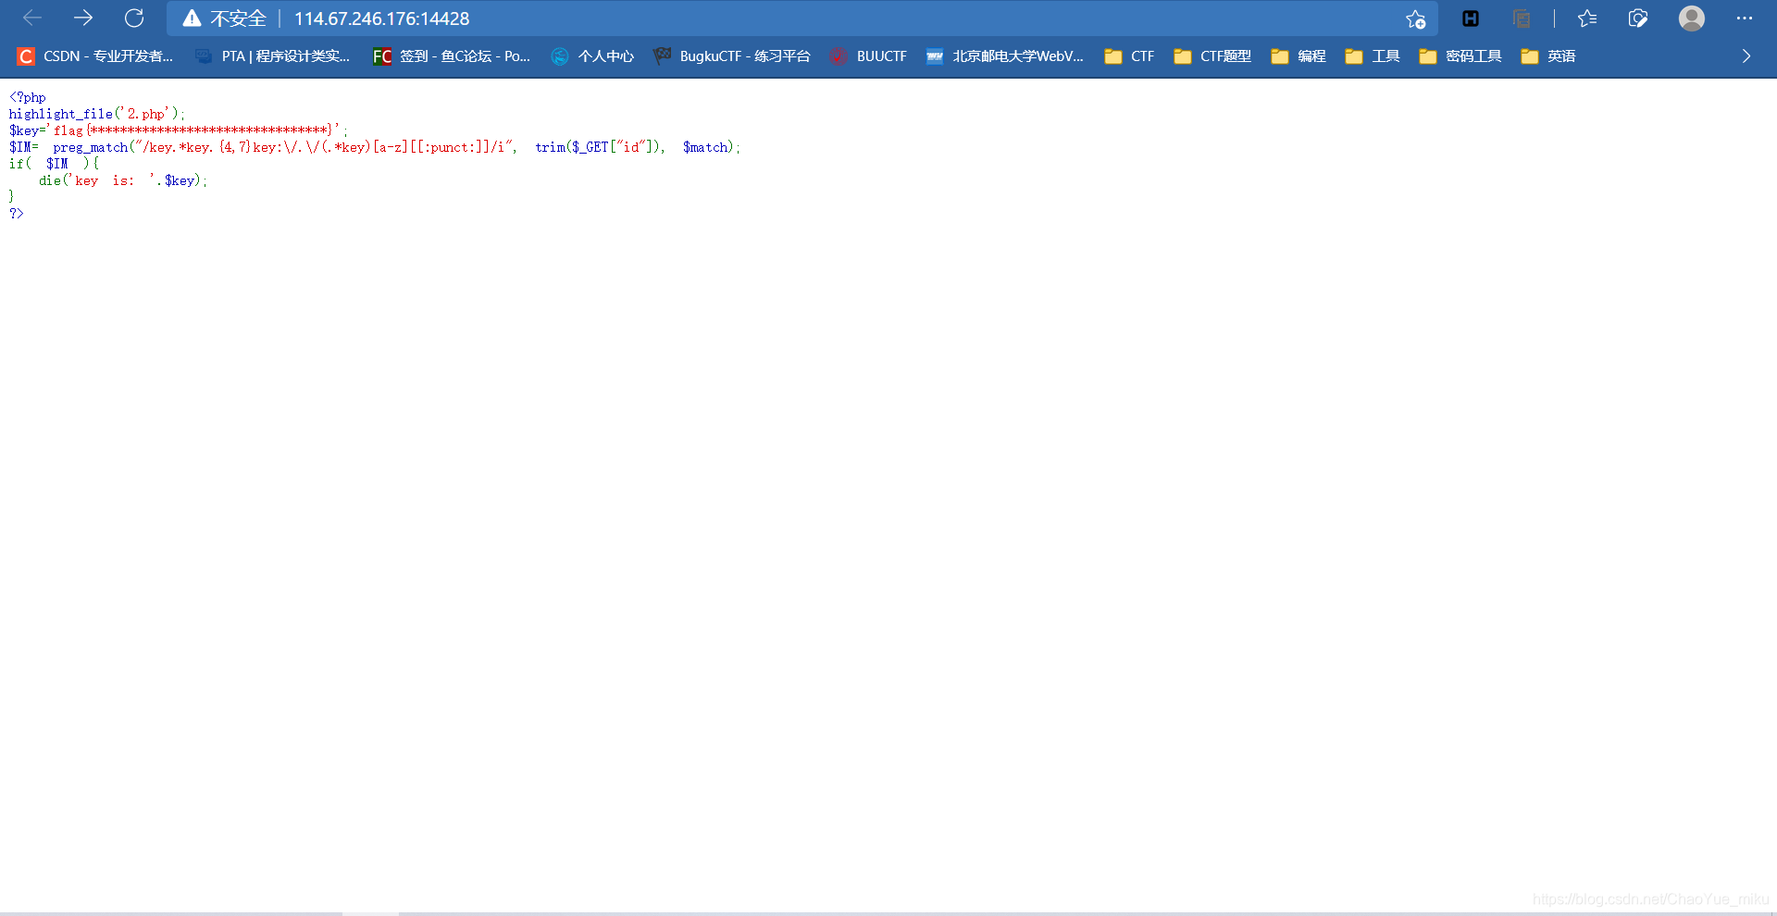Navigate forward to the next page
Image resolution: width=1777 pixels, height=916 pixels.
82,19
